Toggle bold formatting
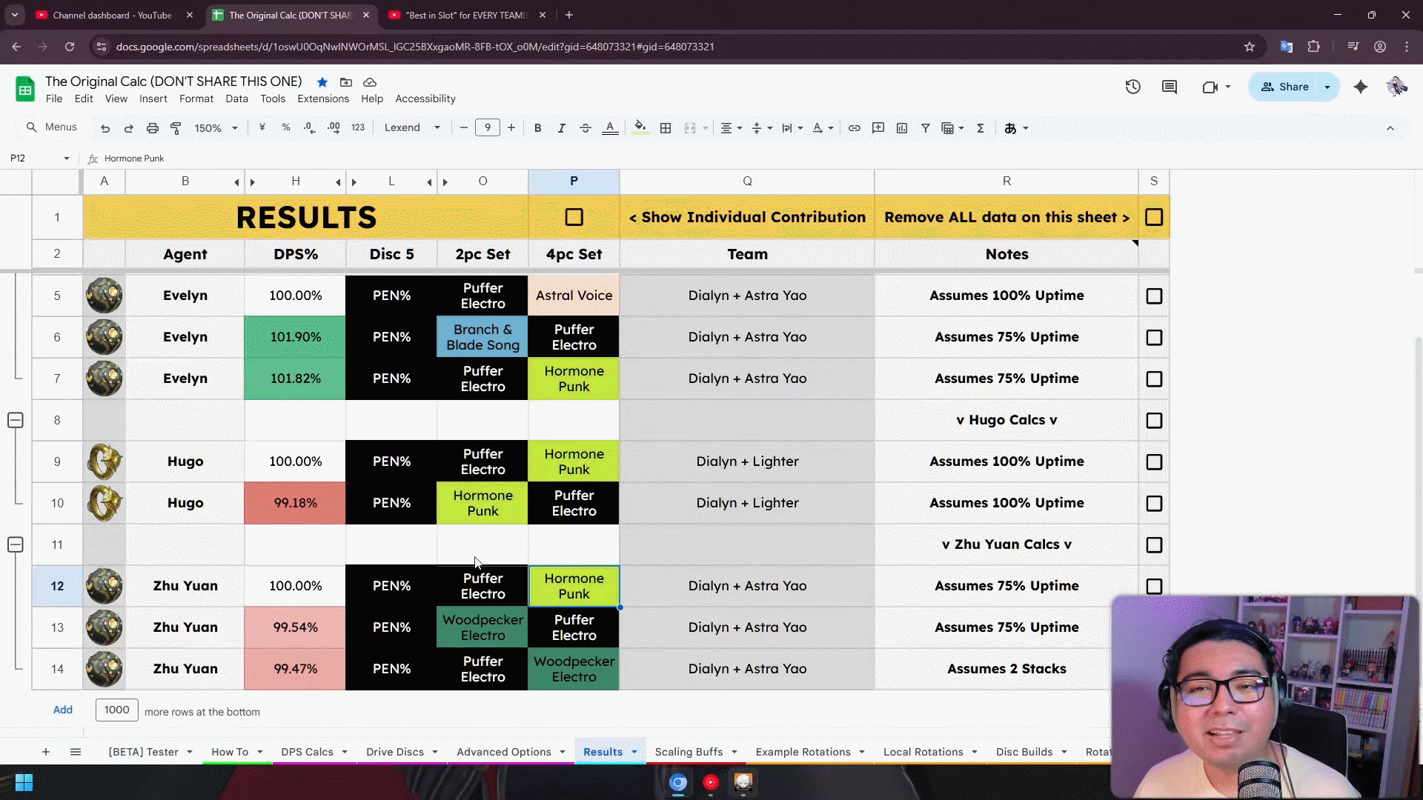This screenshot has width=1423, height=800. 537,128
